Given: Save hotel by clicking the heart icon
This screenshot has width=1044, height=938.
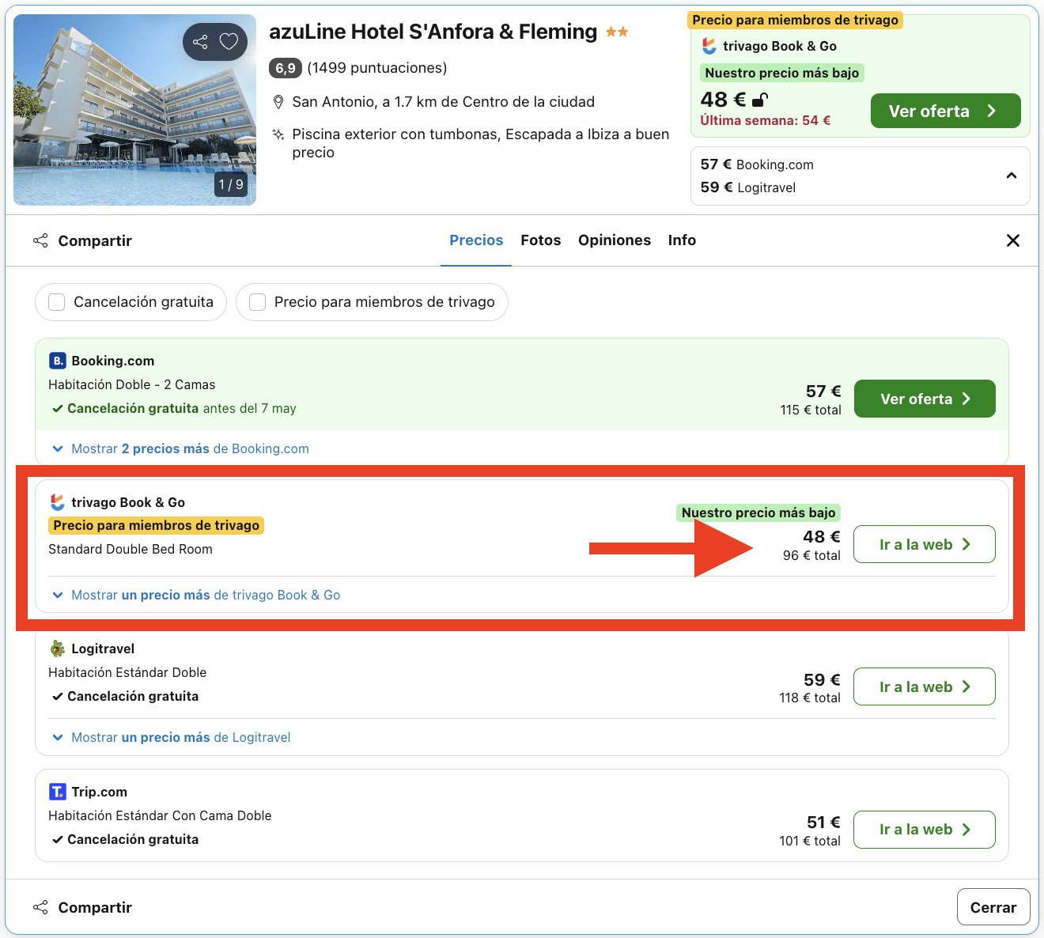Looking at the screenshot, I should [x=230, y=42].
